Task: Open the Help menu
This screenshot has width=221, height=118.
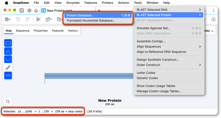Action: (166, 3)
